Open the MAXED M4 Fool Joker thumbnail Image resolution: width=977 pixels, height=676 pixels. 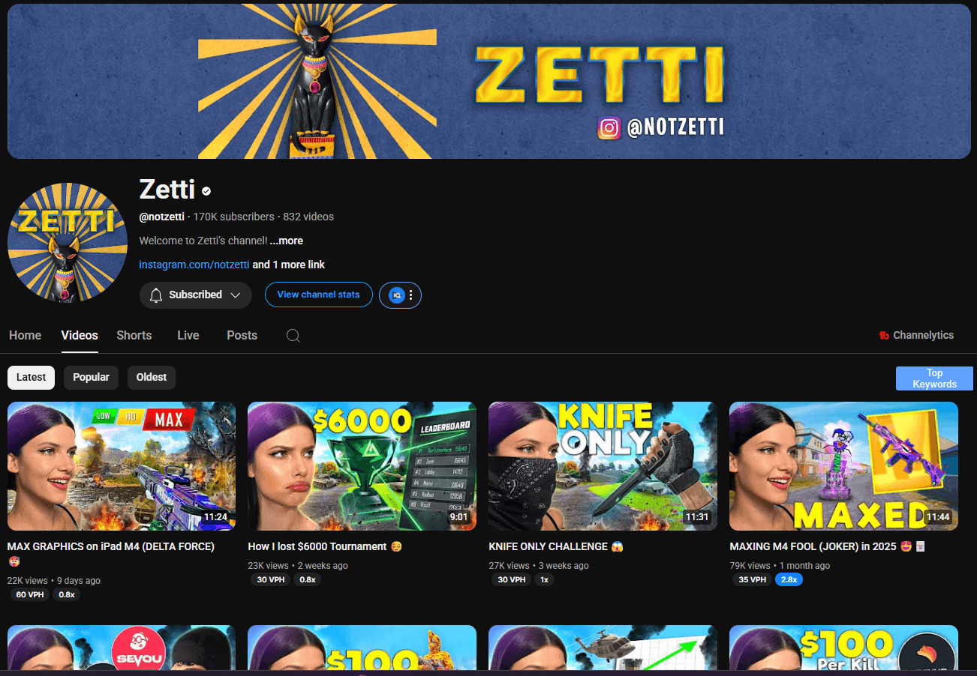(x=843, y=466)
